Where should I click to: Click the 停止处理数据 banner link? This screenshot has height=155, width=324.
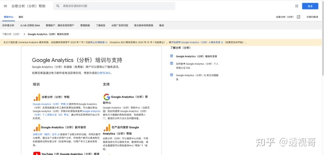pos(99,42)
